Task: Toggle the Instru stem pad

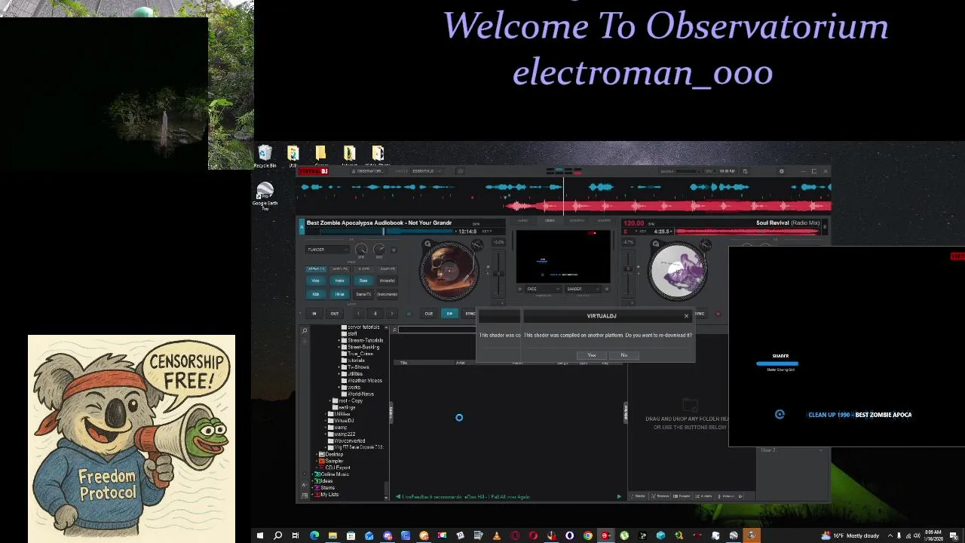Action: (x=339, y=281)
